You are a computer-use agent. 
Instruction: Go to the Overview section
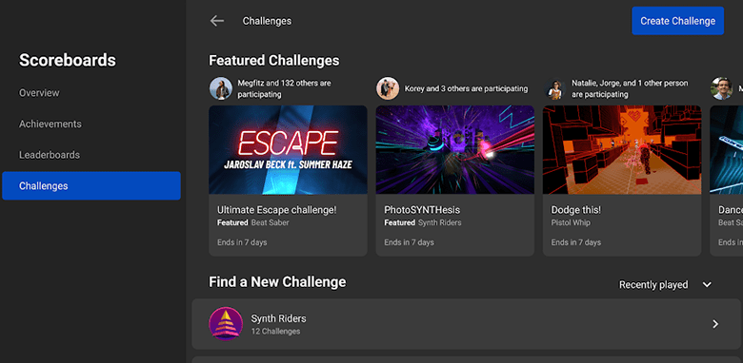pos(39,92)
